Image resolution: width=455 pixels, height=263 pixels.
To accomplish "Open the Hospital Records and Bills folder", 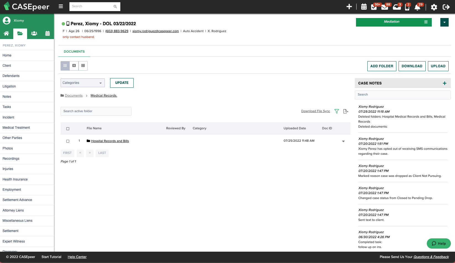I will (x=110, y=141).
